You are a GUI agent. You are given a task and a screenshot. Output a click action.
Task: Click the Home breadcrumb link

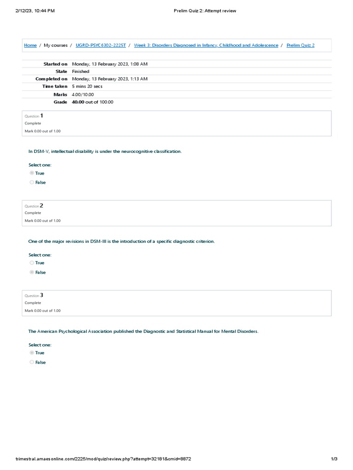point(30,45)
